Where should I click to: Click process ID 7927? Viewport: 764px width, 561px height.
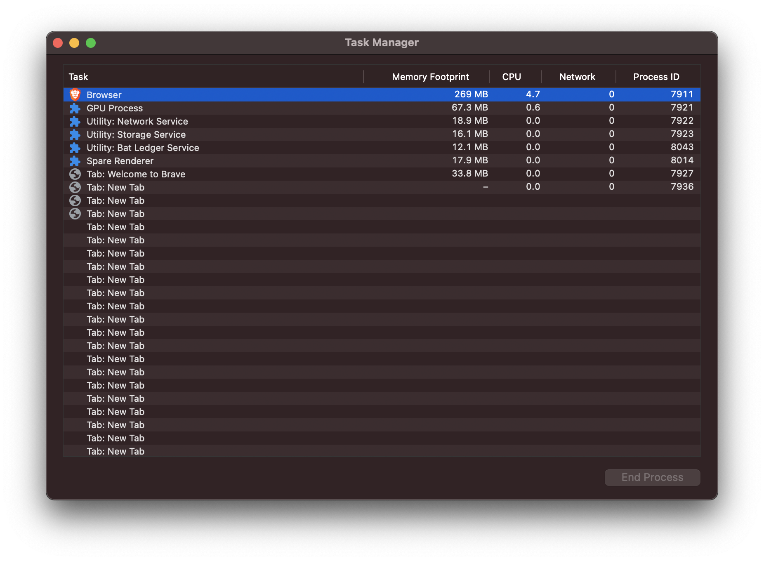tap(682, 173)
